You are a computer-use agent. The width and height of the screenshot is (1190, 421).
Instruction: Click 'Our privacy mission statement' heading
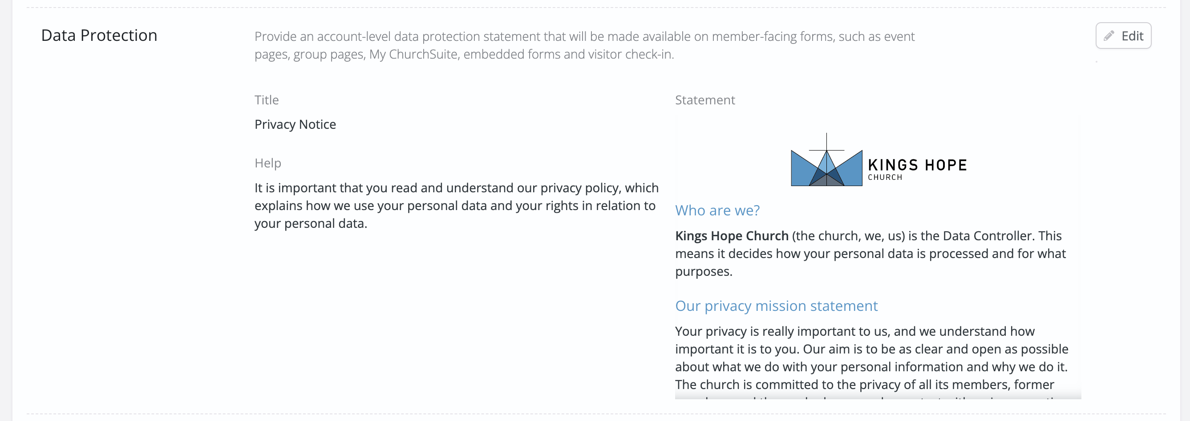(776, 306)
